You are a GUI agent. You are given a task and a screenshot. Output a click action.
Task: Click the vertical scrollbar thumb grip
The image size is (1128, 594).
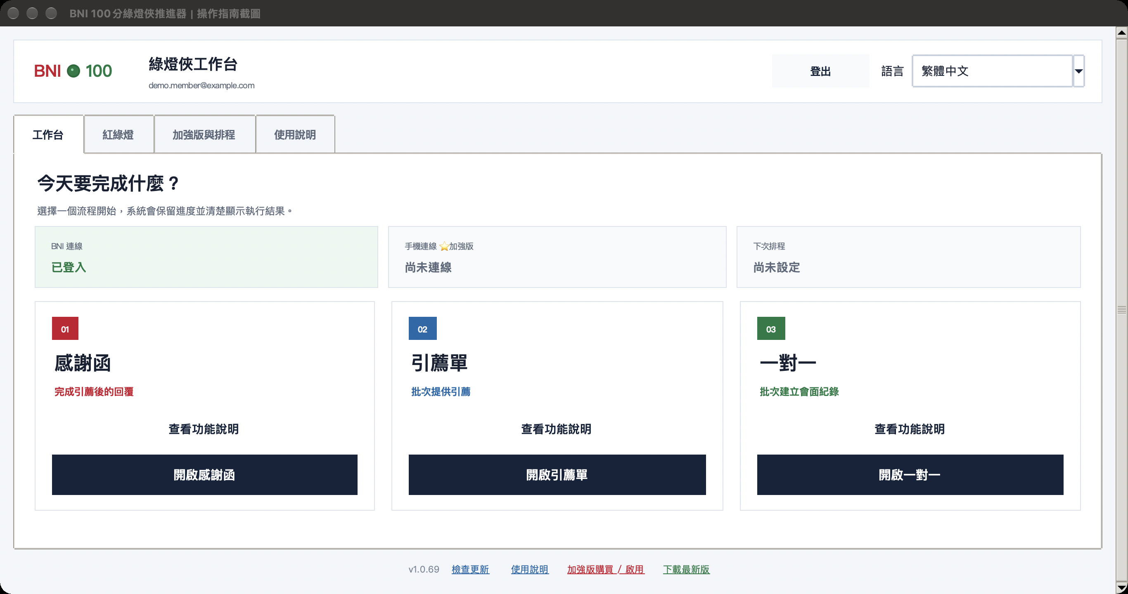pyautogui.click(x=1121, y=310)
